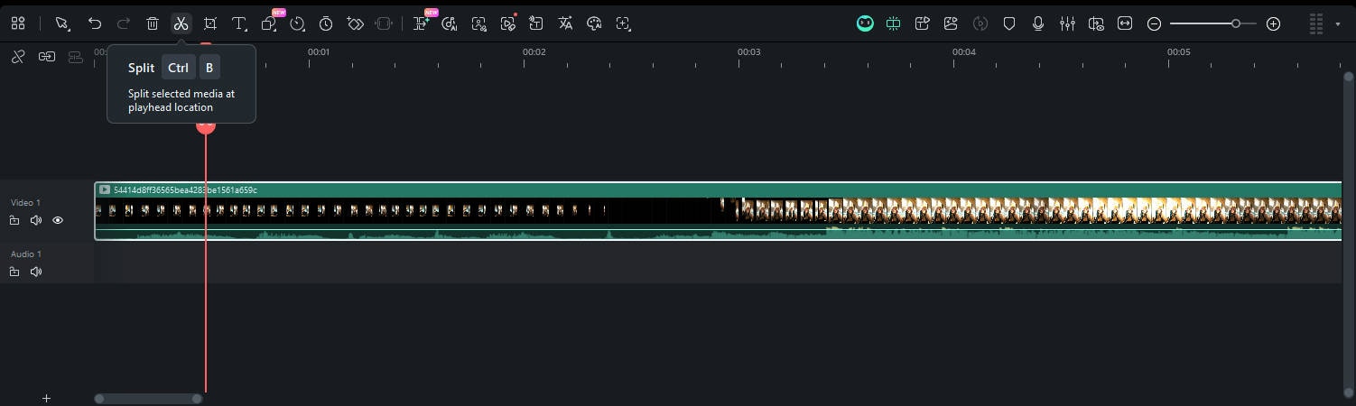Record voiceover with microphone icon
The width and height of the screenshot is (1356, 406).
pyautogui.click(x=1038, y=24)
